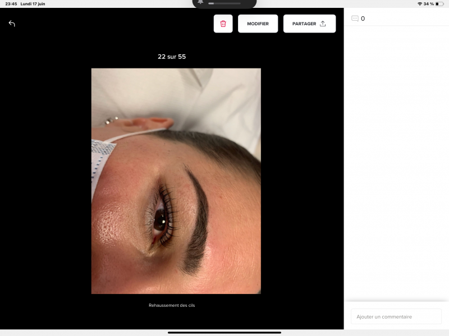Screen dimensions: 449x336
Task: Tap the caption Rehaussement des cils
Action: click(x=172, y=305)
